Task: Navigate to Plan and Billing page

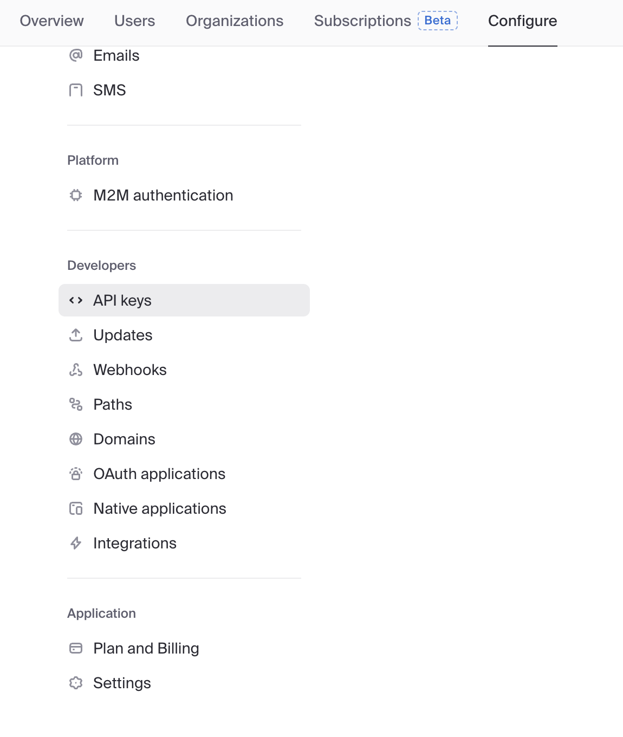Action: [146, 648]
